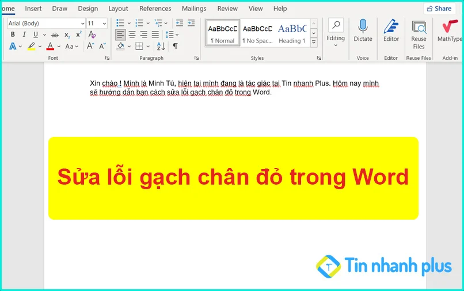Apply the Heading 1 style
Viewport: 464px width, 291px height.
[292, 33]
